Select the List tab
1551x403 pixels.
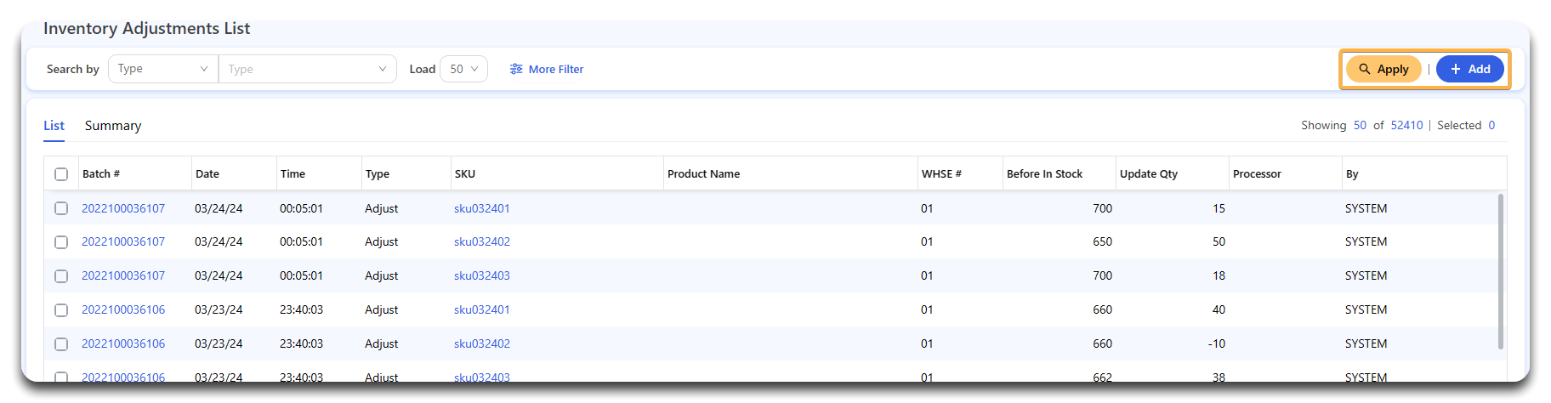(54, 126)
